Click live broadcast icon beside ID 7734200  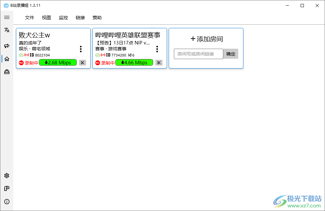(x=103, y=55)
